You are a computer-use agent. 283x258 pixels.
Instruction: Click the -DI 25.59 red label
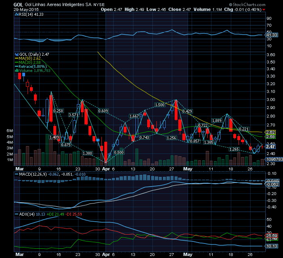click(74, 214)
